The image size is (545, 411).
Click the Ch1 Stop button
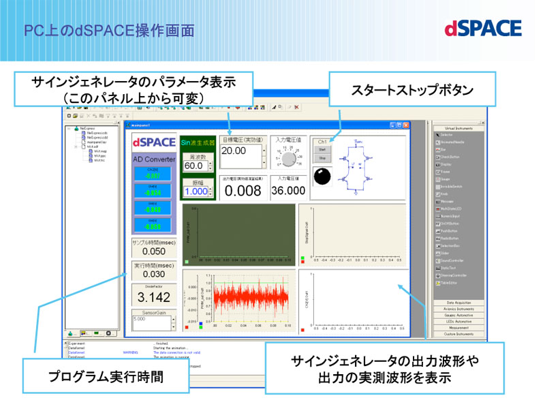322,158
